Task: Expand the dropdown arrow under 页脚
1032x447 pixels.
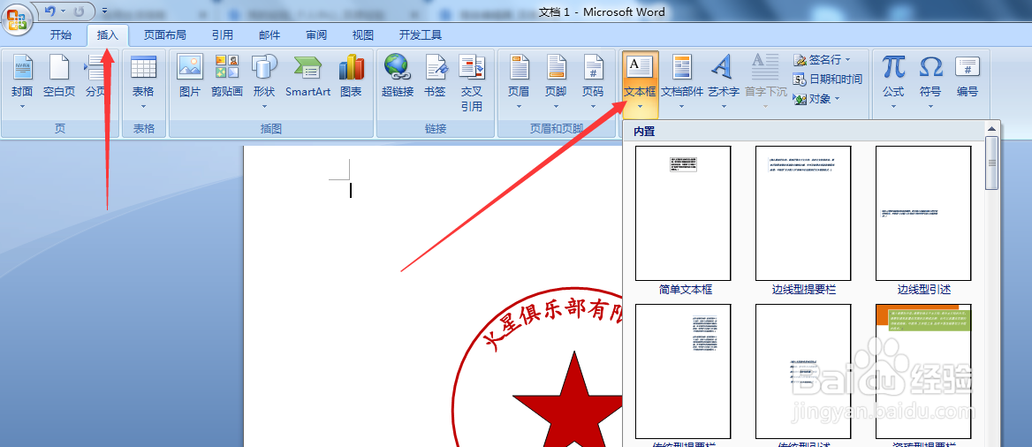Action: 556,106
